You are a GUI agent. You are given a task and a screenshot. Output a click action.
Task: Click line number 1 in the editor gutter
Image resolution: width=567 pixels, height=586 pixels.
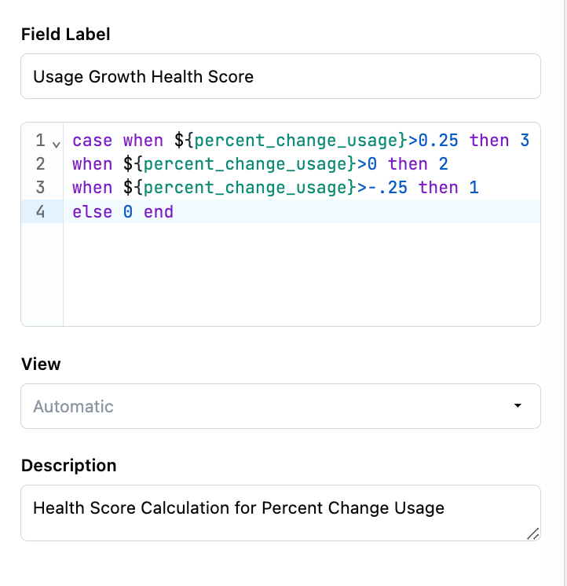pos(40,141)
